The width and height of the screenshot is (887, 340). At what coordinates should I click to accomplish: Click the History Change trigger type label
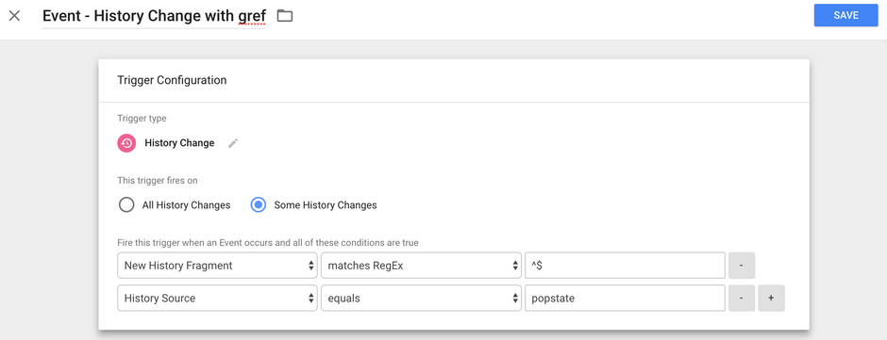(x=179, y=143)
